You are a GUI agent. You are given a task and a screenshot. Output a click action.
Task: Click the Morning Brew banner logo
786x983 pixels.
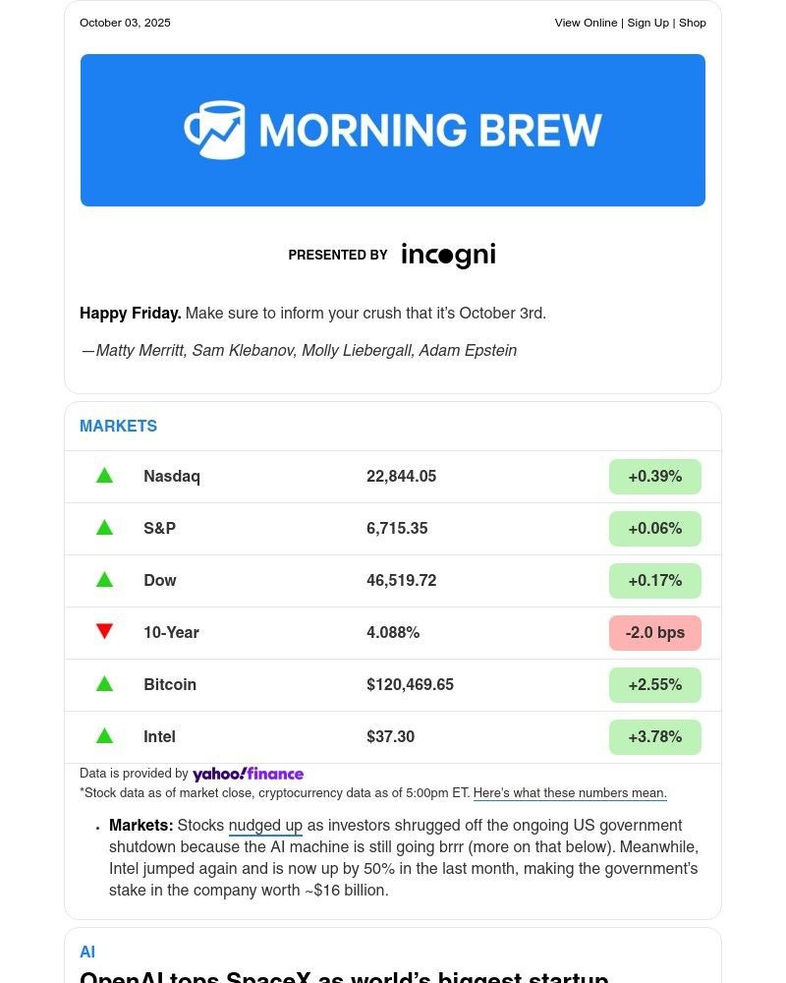(393, 130)
